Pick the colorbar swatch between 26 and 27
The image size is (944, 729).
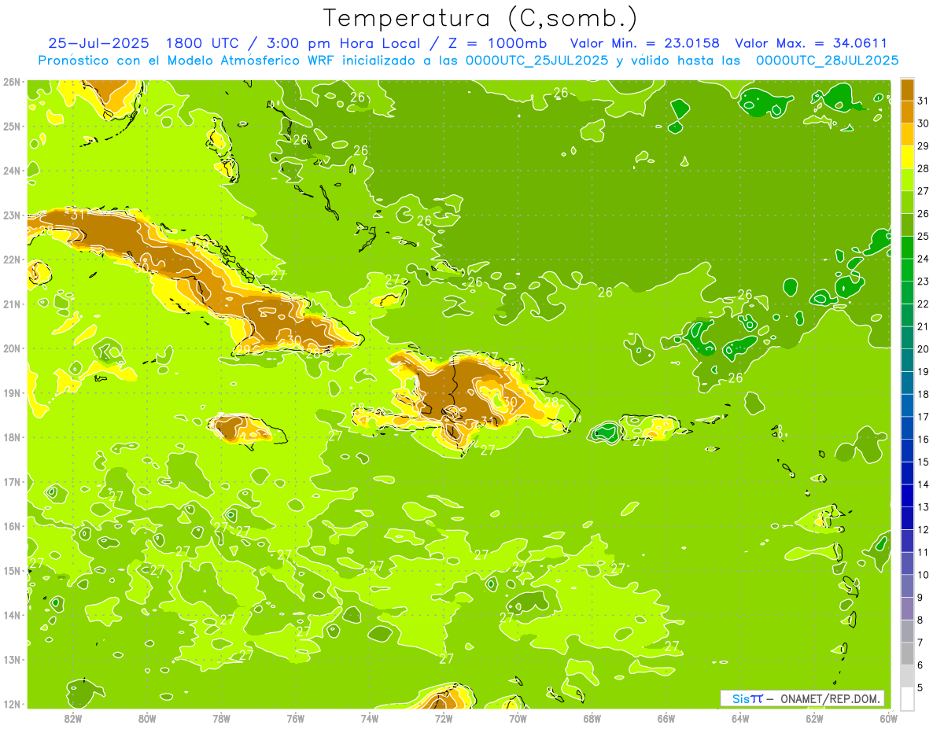pyautogui.click(x=907, y=203)
